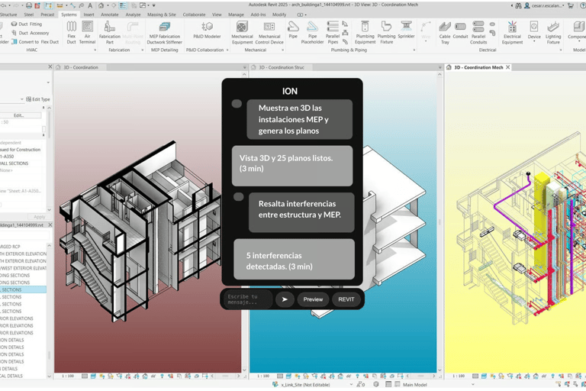Open the Annotate ribbon tab

[x=110, y=15]
